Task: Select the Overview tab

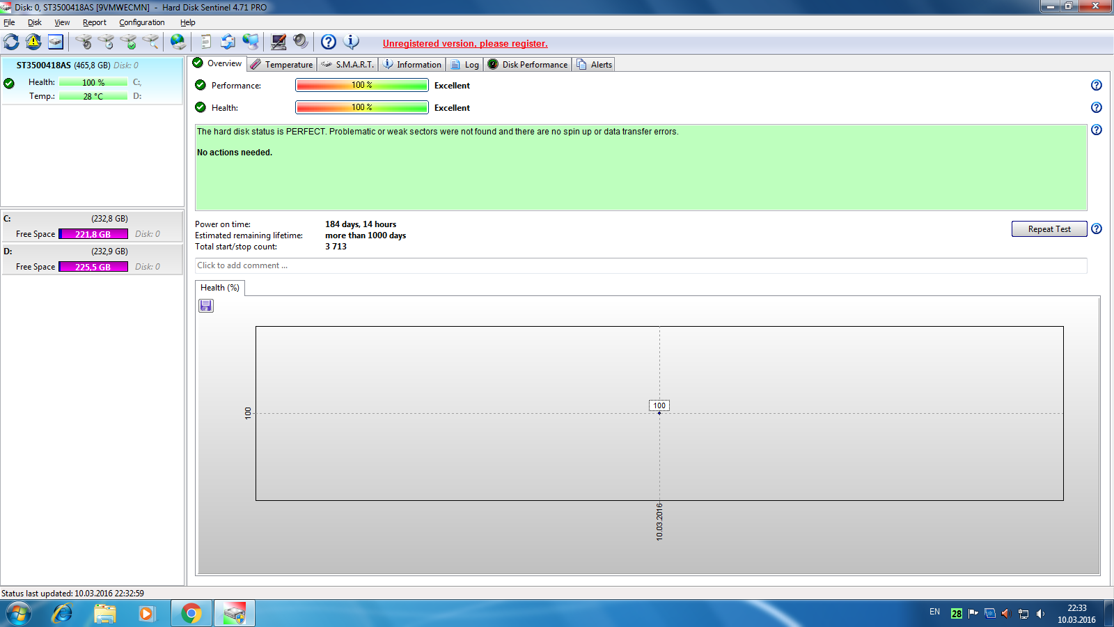Action: 217,63
